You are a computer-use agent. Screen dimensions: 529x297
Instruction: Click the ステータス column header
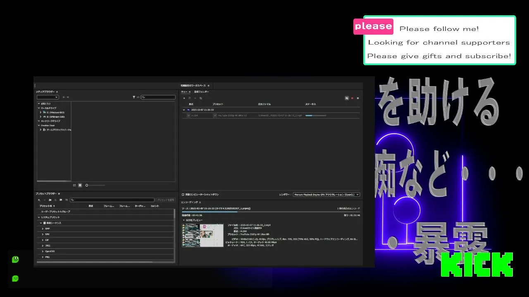(x=310, y=104)
